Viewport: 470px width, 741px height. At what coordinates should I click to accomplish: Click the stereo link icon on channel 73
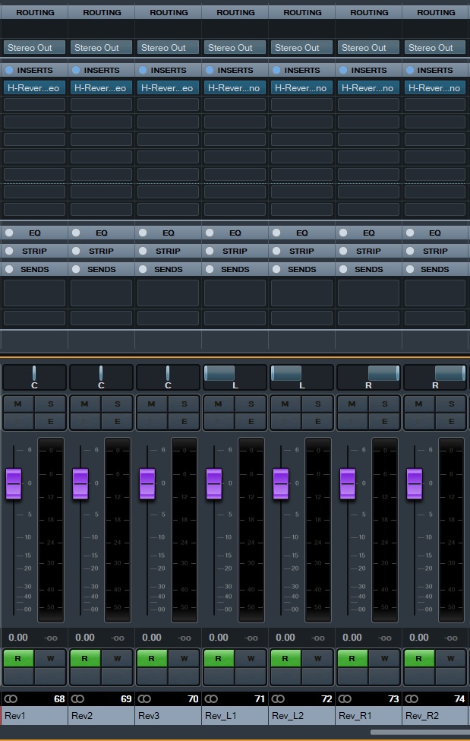coord(345,699)
